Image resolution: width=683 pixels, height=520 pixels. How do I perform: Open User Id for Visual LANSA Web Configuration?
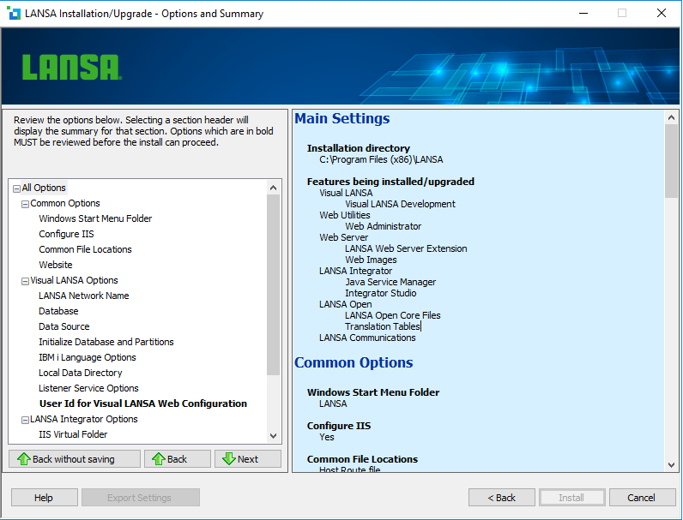pos(142,403)
